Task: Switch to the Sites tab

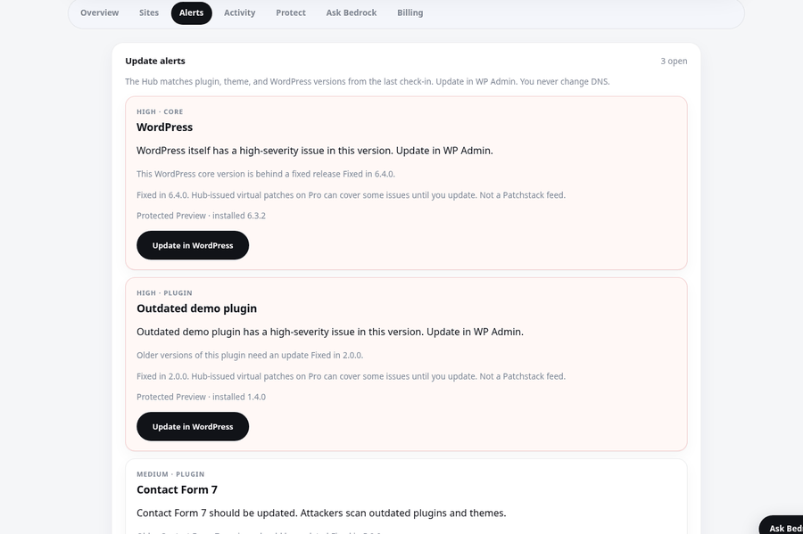Action: [x=149, y=12]
